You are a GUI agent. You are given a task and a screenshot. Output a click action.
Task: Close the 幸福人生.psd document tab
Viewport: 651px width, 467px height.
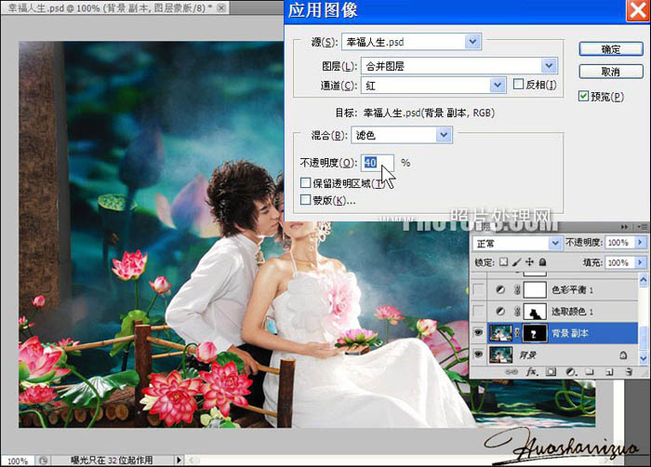point(221,7)
